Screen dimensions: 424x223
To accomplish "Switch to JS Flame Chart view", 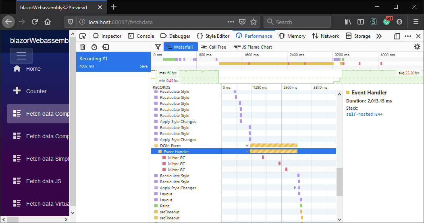I will (x=253, y=47).
